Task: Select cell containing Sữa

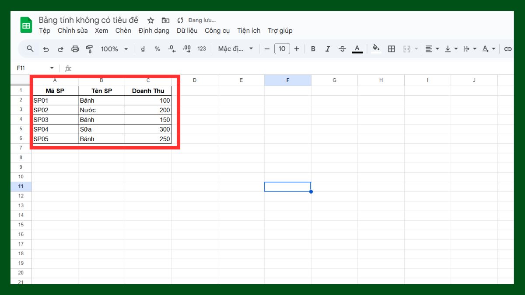Action: point(101,129)
